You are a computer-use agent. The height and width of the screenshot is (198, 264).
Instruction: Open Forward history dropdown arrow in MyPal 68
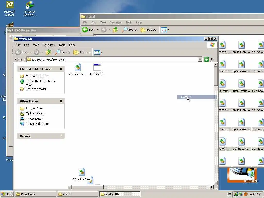(x=43, y=52)
